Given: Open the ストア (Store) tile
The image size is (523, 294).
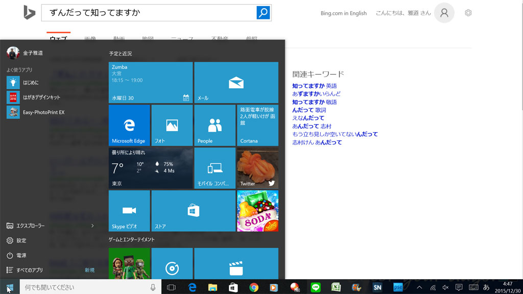Looking at the screenshot, I should tap(194, 211).
